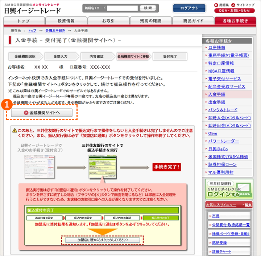Open 即時入金(バンク&トレード) sidebar link

(229, 118)
